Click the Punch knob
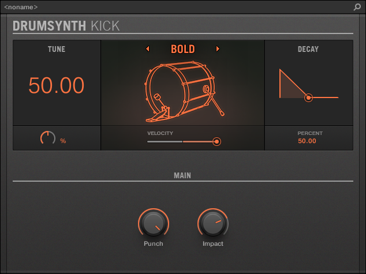The image size is (366, 274). click(x=153, y=223)
